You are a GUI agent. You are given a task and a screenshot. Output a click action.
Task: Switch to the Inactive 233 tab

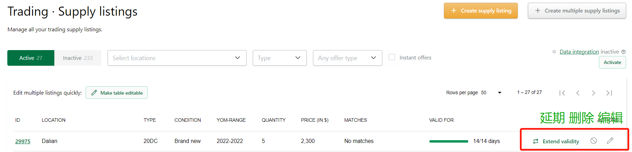78,58
